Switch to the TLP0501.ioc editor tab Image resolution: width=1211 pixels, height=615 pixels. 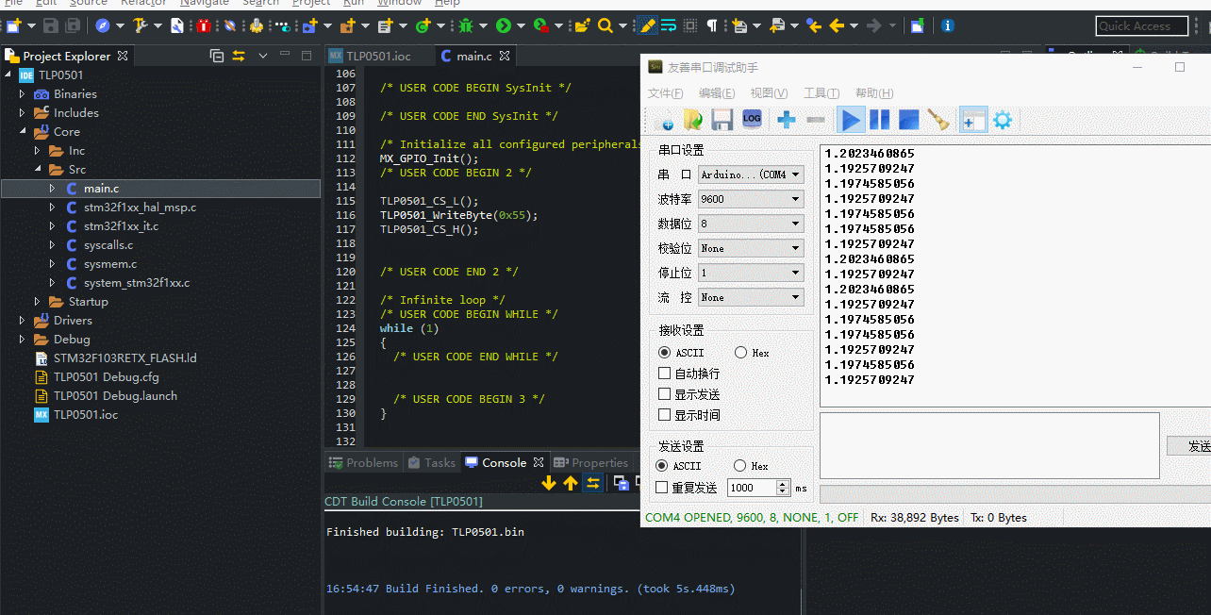380,55
